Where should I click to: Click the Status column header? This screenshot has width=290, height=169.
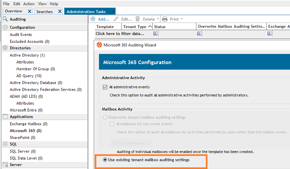(174, 27)
